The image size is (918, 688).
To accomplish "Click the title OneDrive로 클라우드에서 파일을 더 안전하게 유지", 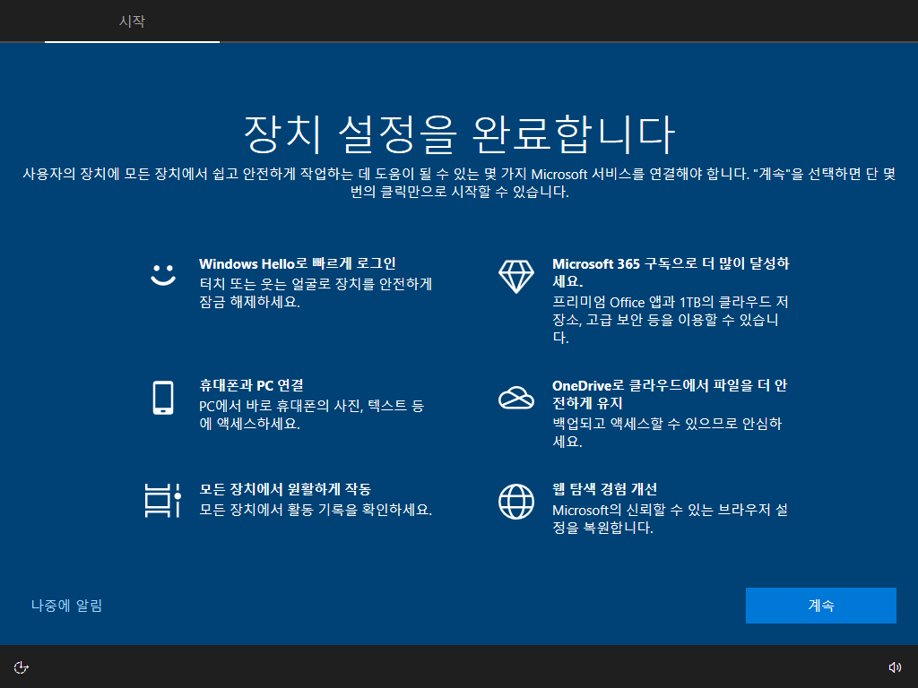I will pyautogui.click(x=670, y=394).
